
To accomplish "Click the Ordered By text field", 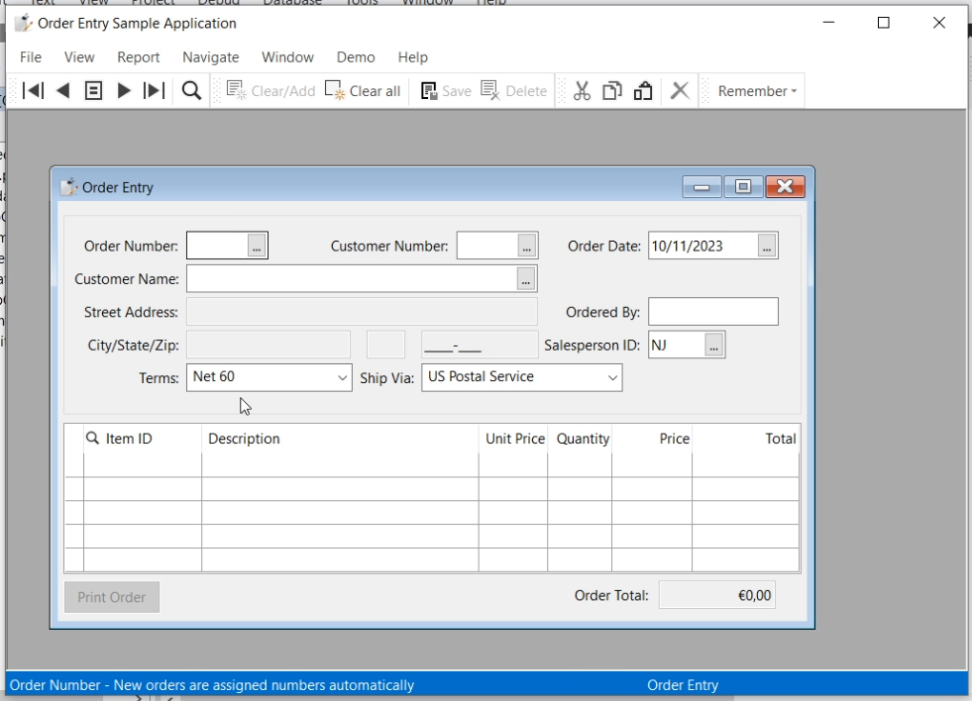I will click(x=712, y=312).
